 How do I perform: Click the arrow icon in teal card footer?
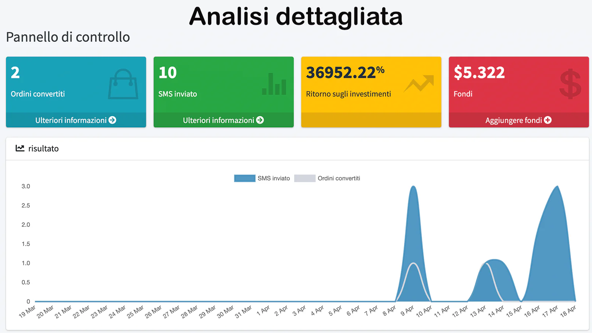112,120
